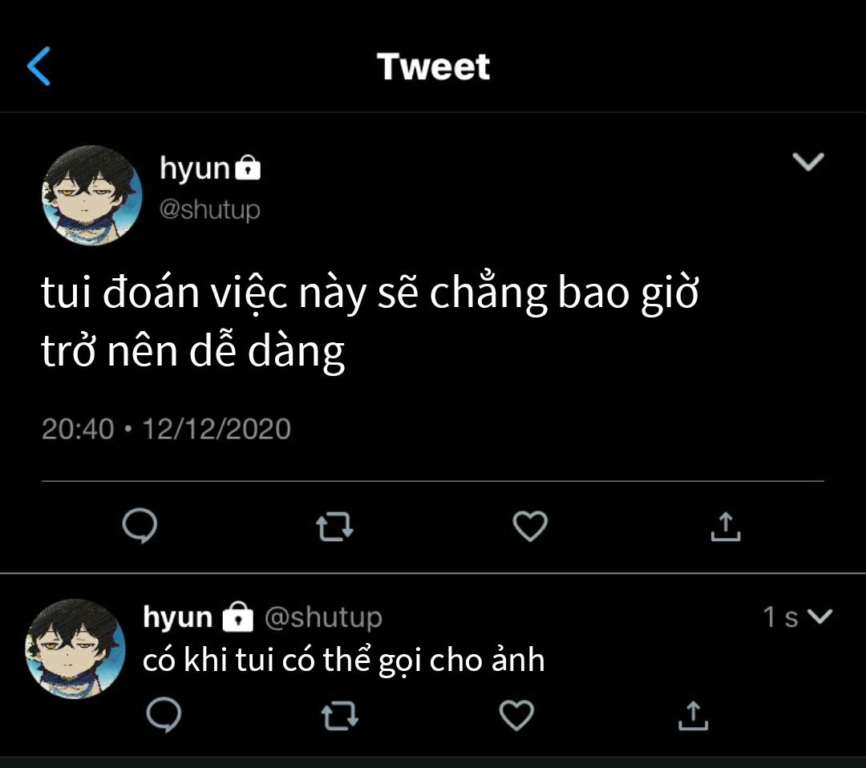The height and width of the screenshot is (768, 866).
Task: Reply to the main tweet
Action: pos(140,527)
